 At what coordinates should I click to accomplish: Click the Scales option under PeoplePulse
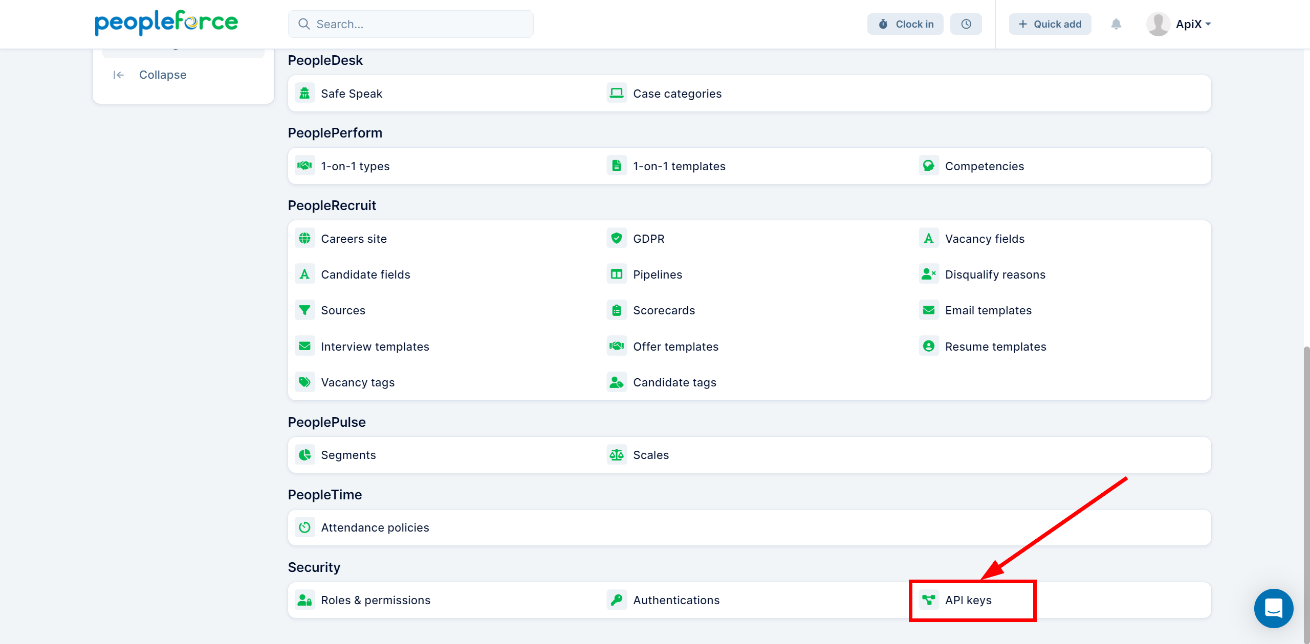click(x=651, y=455)
